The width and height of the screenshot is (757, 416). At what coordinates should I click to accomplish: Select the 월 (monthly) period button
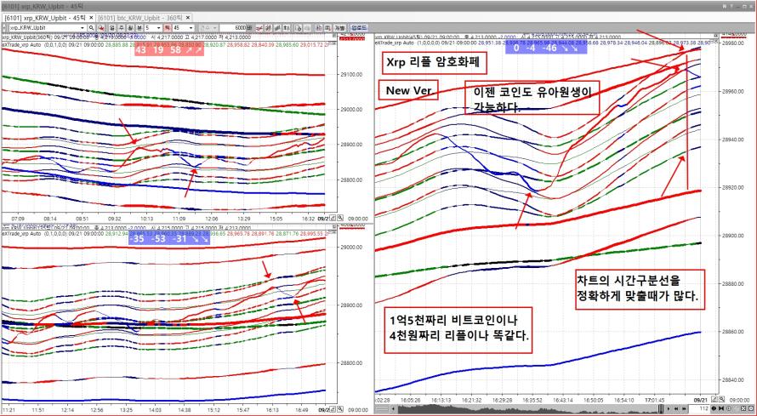(x=130, y=28)
